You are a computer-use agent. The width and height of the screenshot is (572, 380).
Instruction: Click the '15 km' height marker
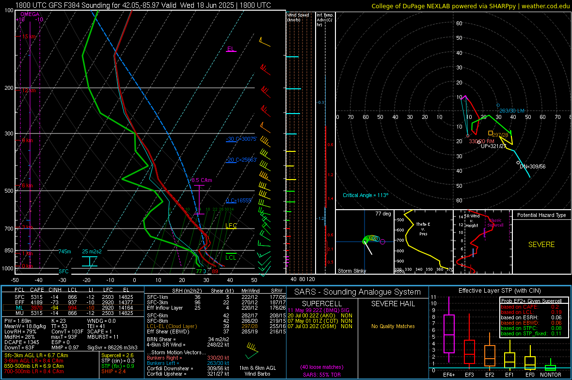tap(29, 36)
